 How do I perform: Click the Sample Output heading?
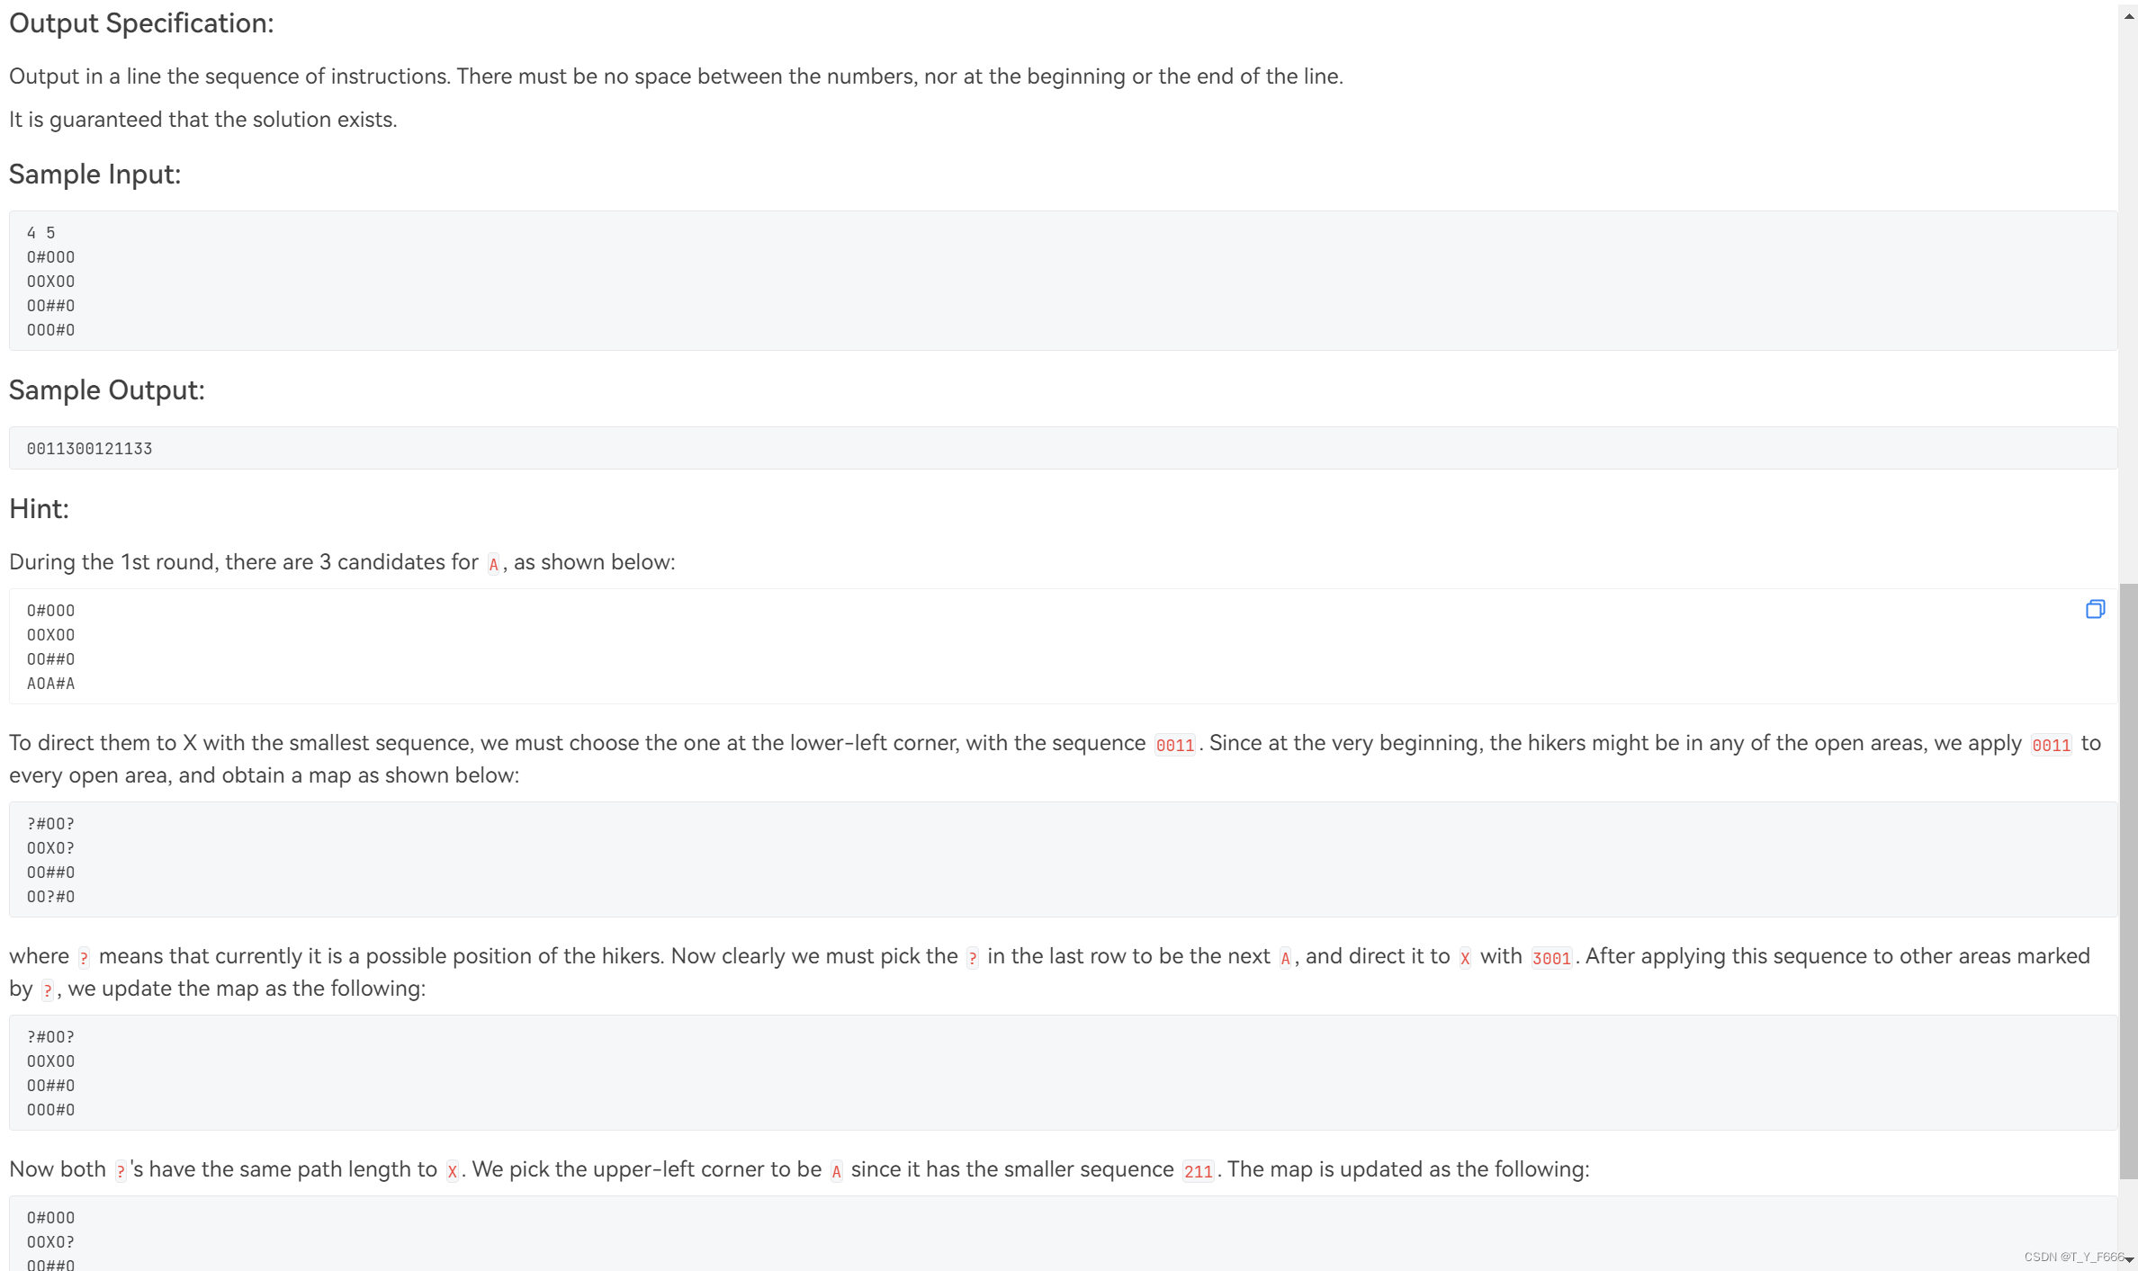point(106,390)
